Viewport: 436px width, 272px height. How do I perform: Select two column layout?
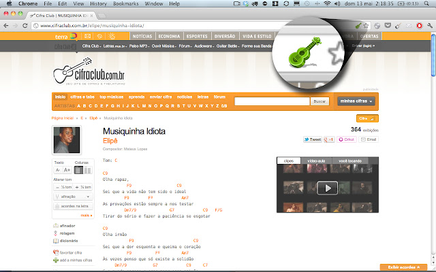click(88, 170)
